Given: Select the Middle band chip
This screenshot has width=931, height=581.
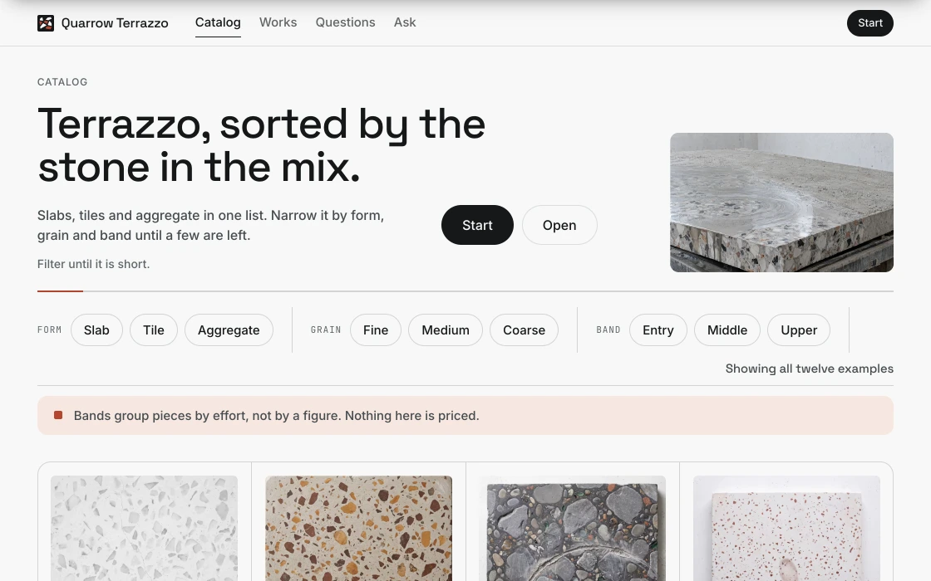Looking at the screenshot, I should coord(727,330).
